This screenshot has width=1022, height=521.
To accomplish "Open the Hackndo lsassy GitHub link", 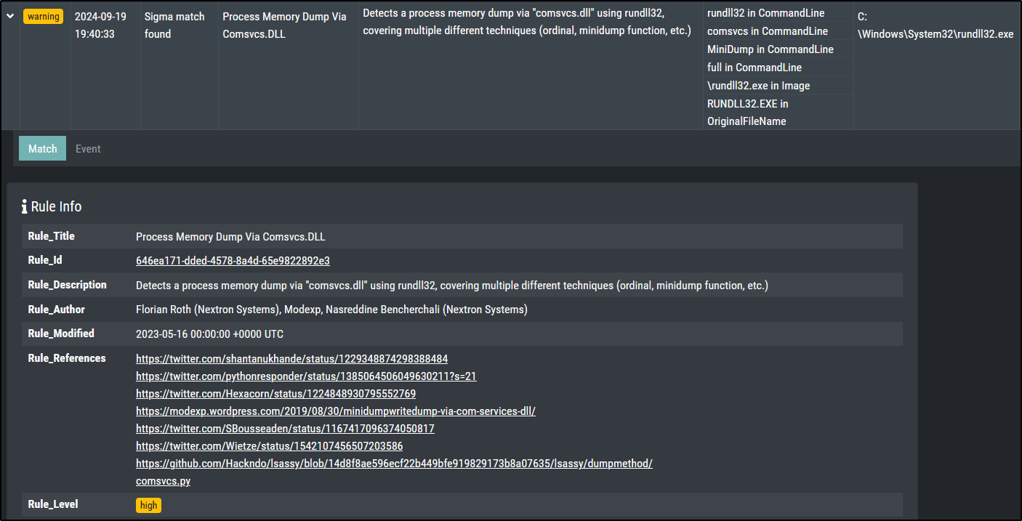I will (394, 464).
